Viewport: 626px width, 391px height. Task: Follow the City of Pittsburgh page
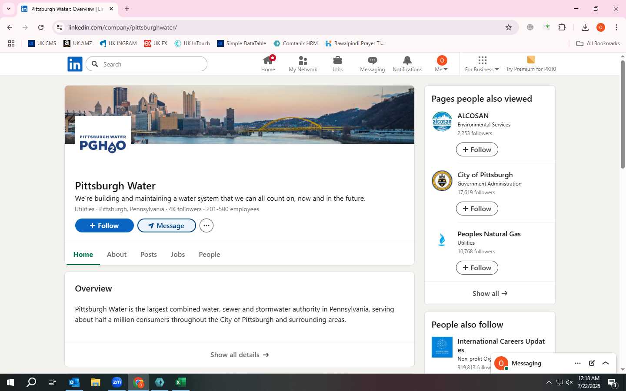pos(477,209)
